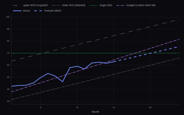Click the solid blue actual legend swatch
Image resolution: width=184 pixels, height=115 pixels.
(x=17, y=11)
